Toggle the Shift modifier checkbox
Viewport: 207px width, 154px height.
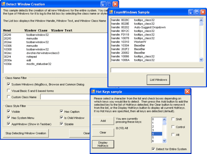point(173,119)
